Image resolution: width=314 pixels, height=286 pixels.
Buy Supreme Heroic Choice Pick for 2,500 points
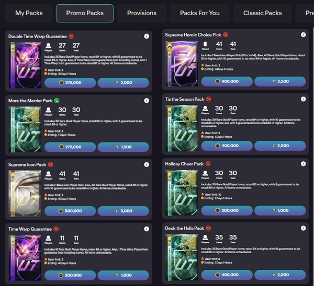pos(279,81)
